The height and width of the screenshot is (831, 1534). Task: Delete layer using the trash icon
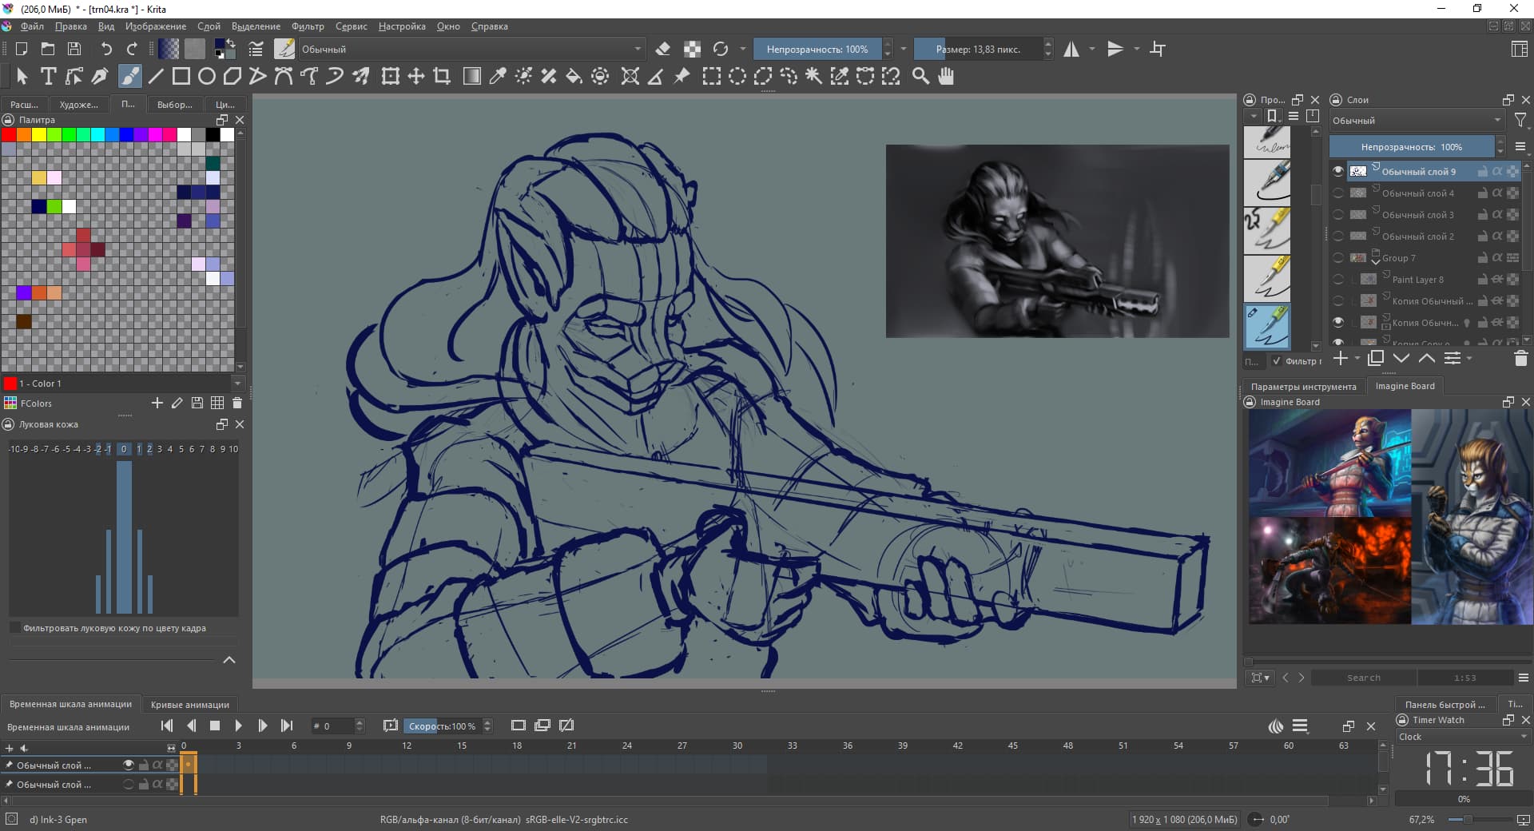pyautogui.click(x=1520, y=359)
